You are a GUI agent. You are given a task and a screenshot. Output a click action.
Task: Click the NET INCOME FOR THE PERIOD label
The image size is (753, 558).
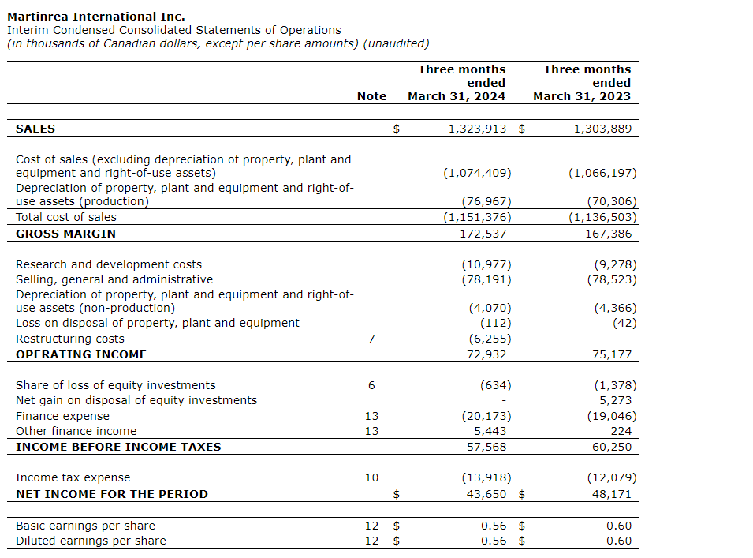click(x=112, y=494)
